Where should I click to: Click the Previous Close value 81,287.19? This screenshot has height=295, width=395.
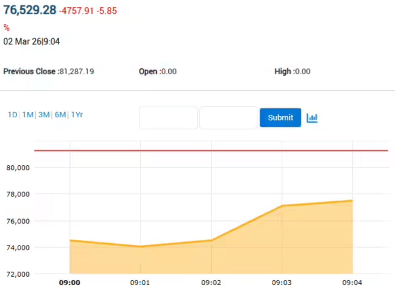[x=76, y=72]
